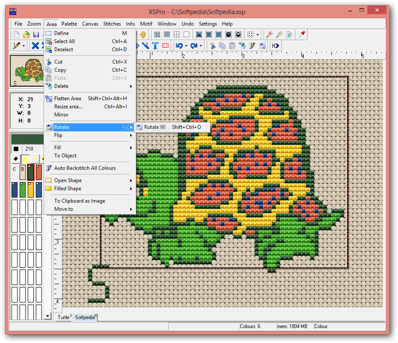Click the refresh page icon

[289, 35]
